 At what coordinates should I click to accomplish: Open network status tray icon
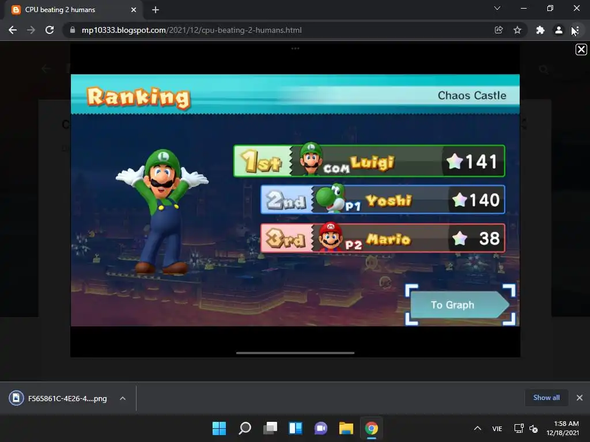[519, 428]
